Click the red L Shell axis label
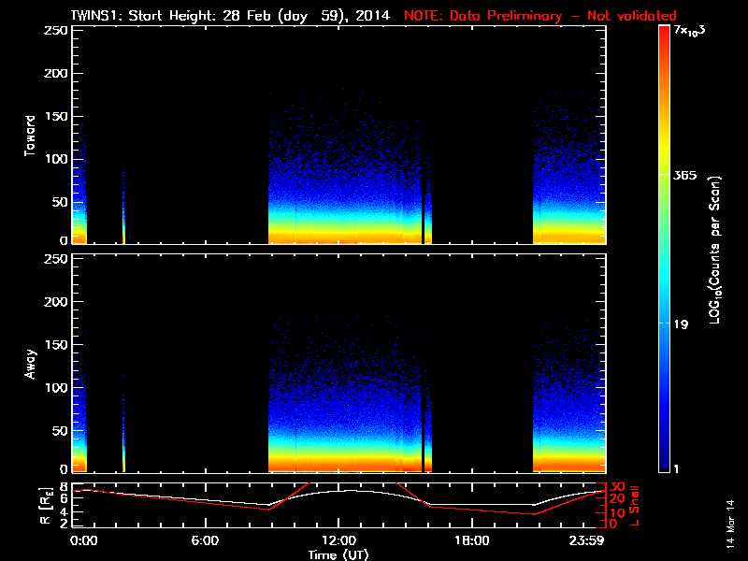This screenshot has width=748, height=561. 635,504
